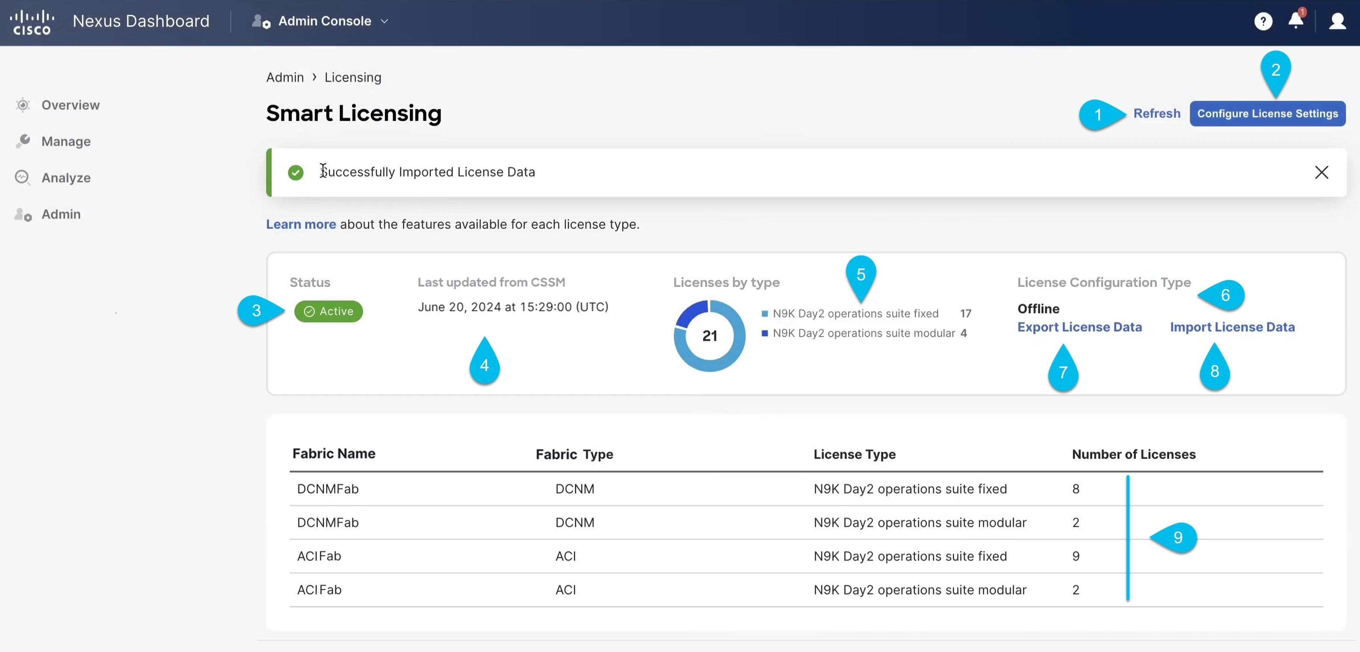Click the N9K Day2 operations suite fixed legend
The width and height of the screenshot is (1360, 652).
[855, 313]
